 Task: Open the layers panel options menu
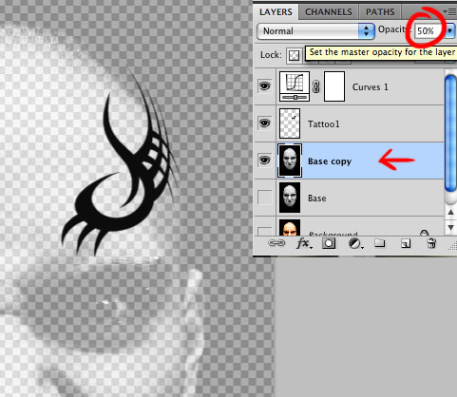[x=449, y=12]
